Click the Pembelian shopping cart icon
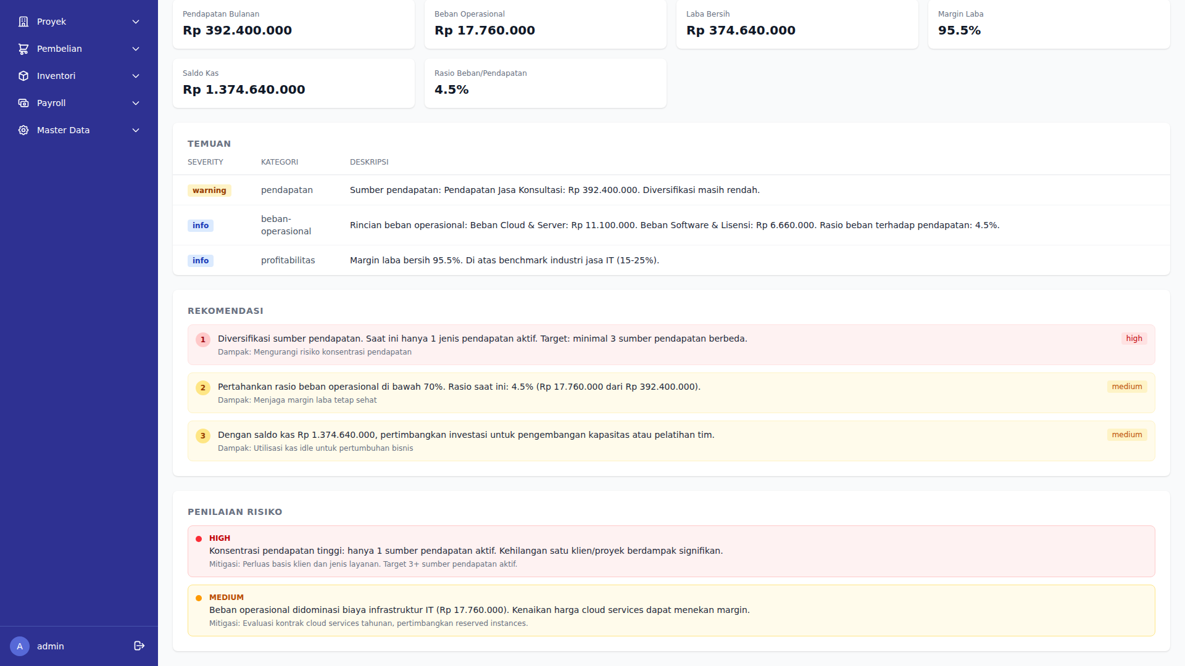This screenshot has width=1185, height=666. pyautogui.click(x=23, y=49)
